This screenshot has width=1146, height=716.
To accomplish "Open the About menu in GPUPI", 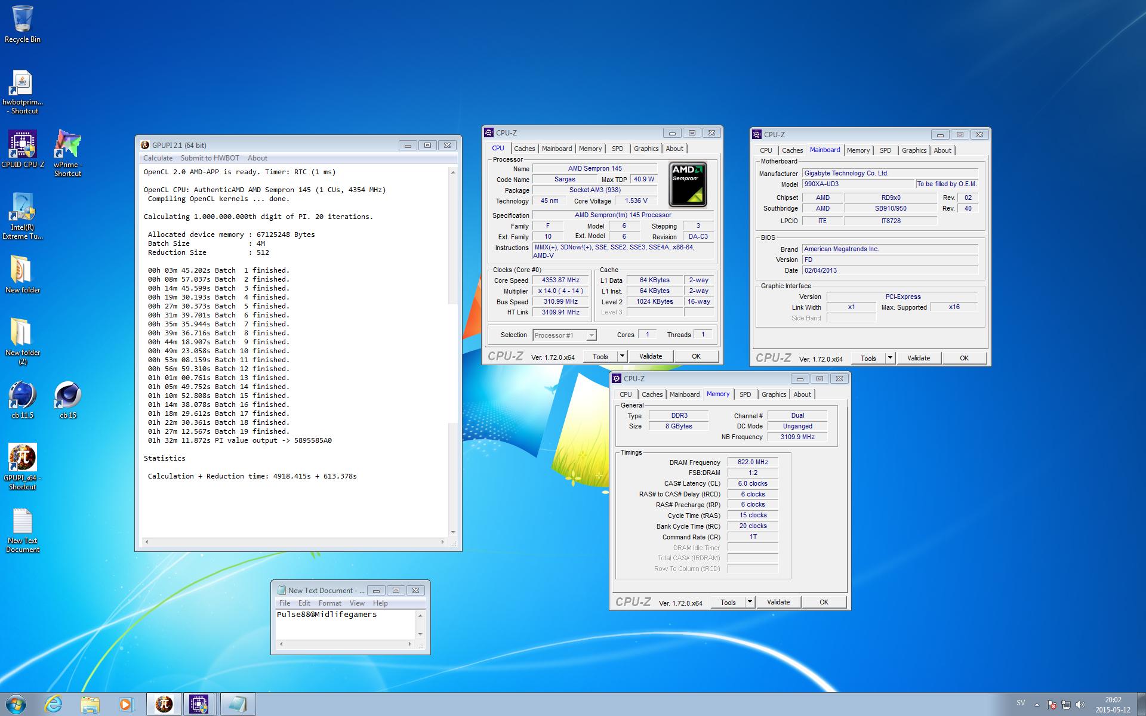I will pos(257,158).
